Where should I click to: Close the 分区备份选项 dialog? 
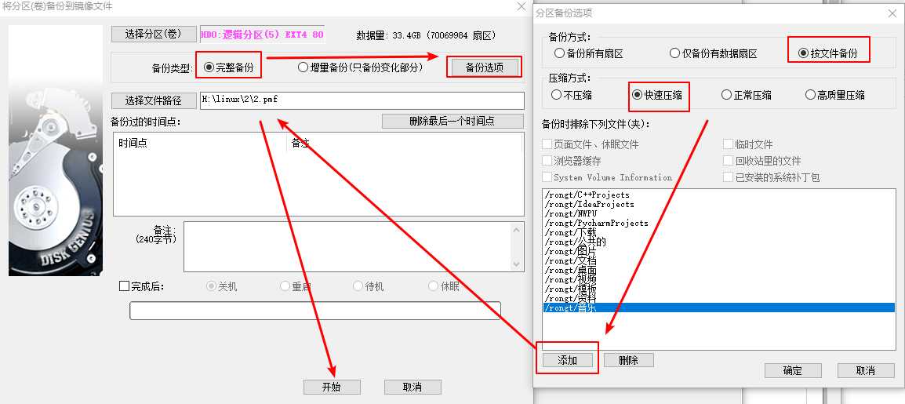pyautogui.click(x=892, y=13)
